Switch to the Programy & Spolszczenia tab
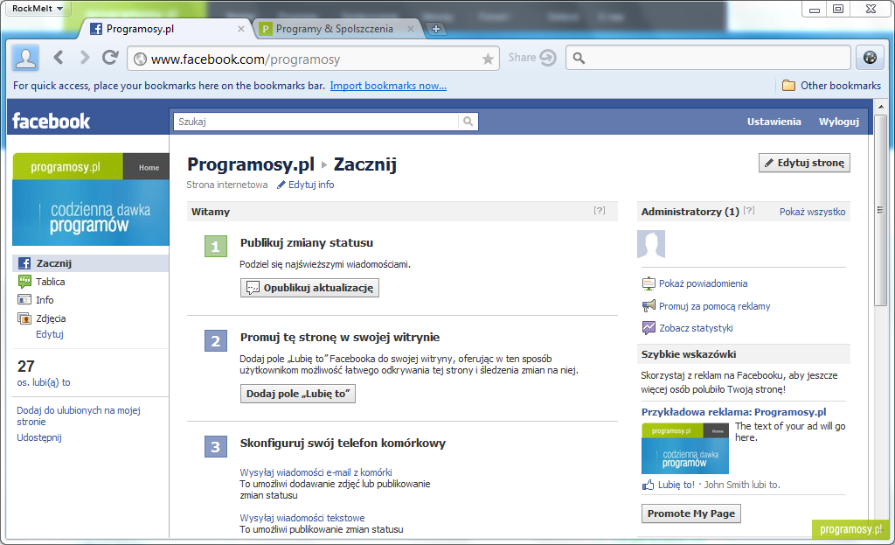This screenshot has height=545, width=895. click(336, 29)
